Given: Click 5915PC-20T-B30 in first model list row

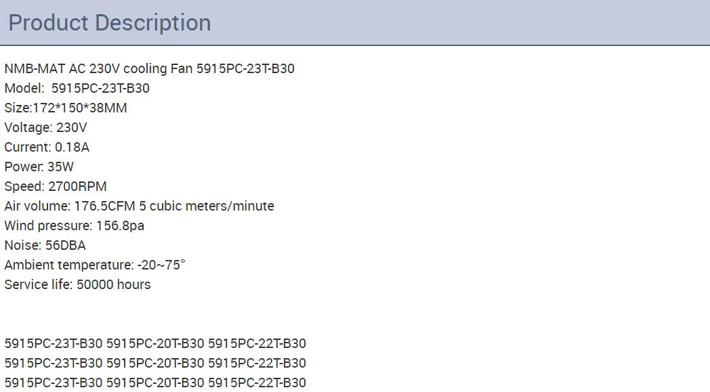Looking at the screenshot, I should [155, 343].
